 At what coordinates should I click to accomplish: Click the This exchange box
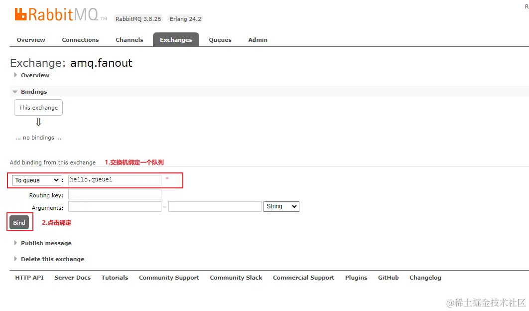[38, 107]
